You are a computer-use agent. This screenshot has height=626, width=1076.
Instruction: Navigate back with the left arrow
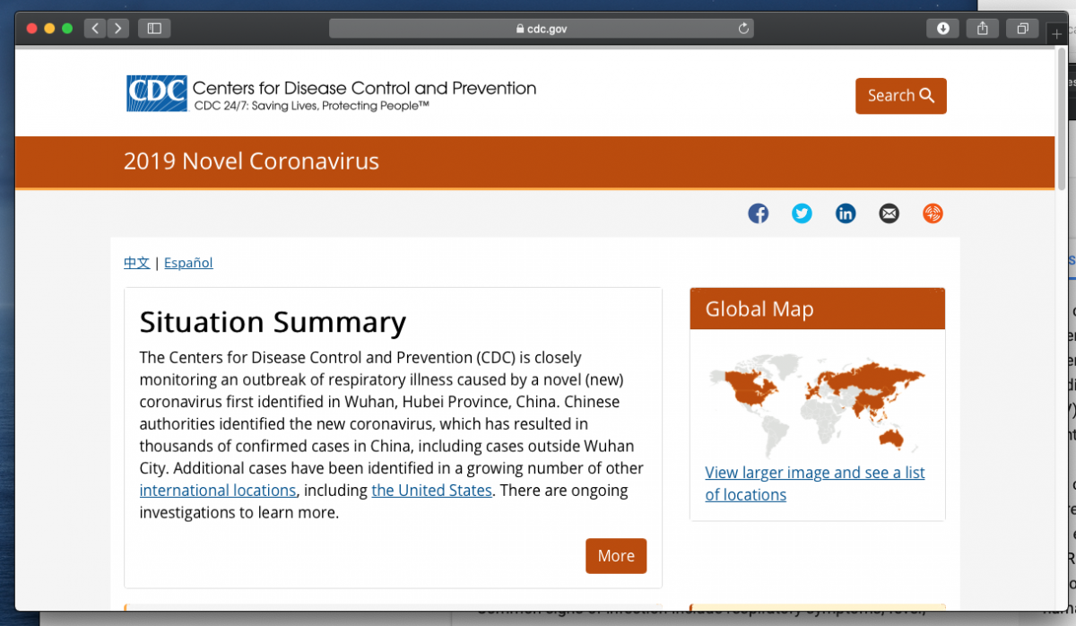(x=95, y=28)
